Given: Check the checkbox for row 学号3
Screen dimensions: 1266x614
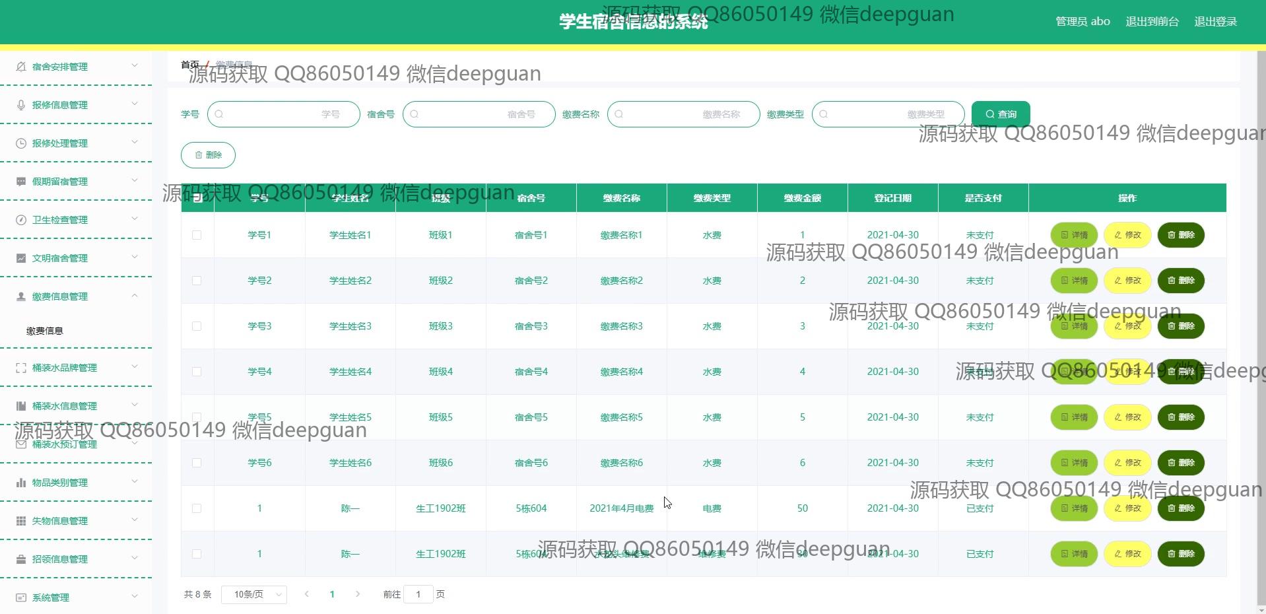Looking at the screenshot, I should 197,326.
